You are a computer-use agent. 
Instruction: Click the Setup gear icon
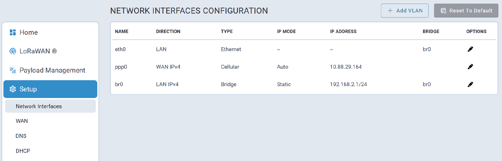(13, 89)
